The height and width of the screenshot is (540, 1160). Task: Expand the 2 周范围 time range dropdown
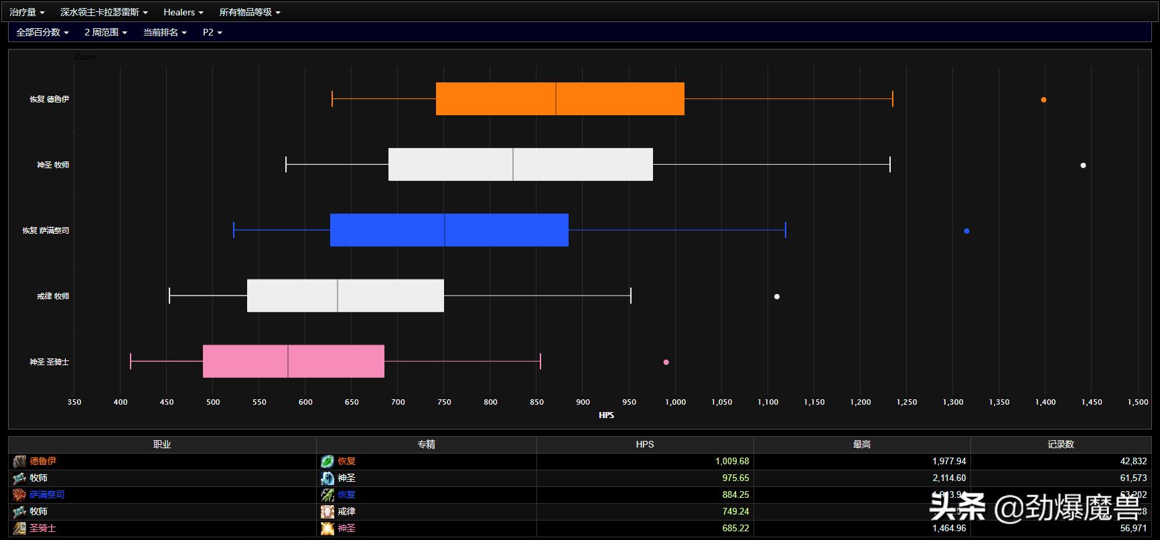(106, 32)
